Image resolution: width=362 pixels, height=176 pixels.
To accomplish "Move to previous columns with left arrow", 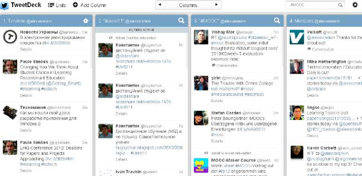I will coord(160,5).
